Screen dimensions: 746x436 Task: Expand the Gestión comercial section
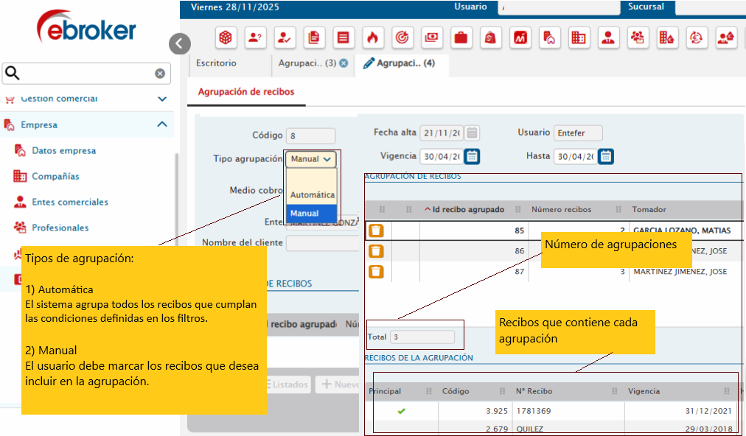[162, 99]
